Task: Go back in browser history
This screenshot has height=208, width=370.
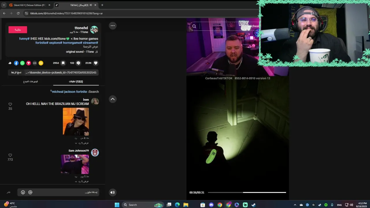Action: pos(4,13)
